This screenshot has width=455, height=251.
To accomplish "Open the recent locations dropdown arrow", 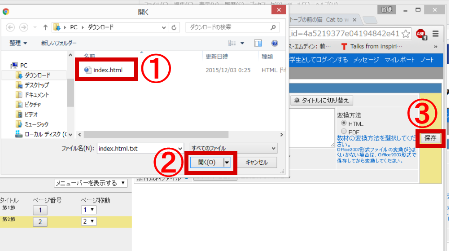I will (35, 27).
